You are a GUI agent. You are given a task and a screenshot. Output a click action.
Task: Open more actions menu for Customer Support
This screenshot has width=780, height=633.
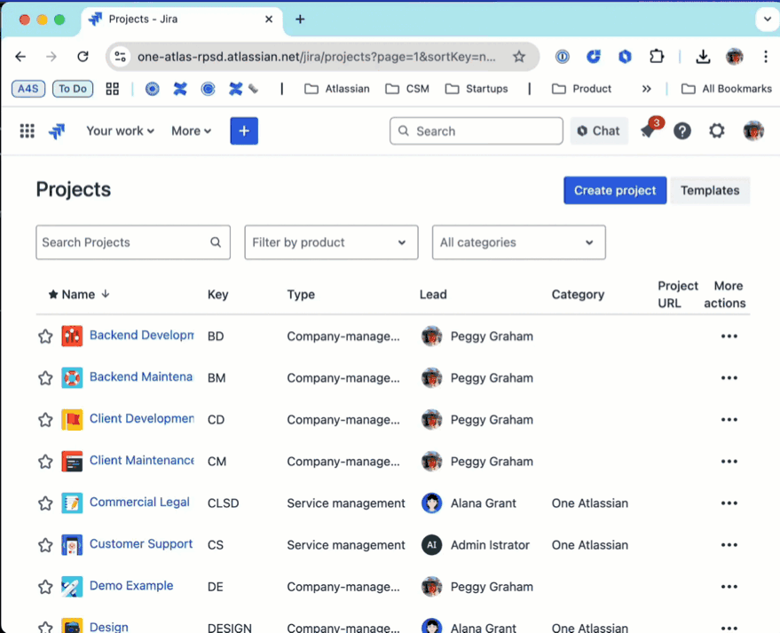[729, 544]
